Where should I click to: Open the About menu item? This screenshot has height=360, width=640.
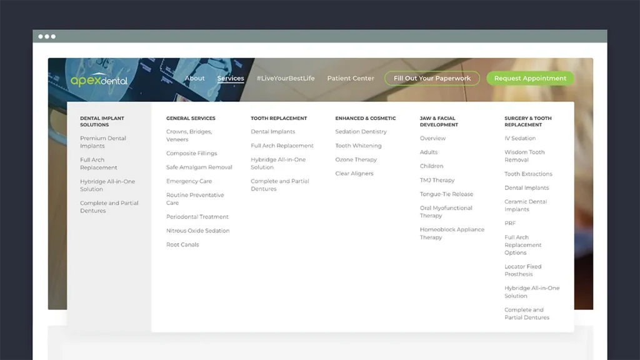click(x=195, y=78)
